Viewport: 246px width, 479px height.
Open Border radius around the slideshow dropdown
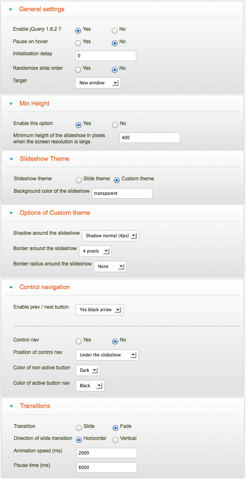coord(110,266)
